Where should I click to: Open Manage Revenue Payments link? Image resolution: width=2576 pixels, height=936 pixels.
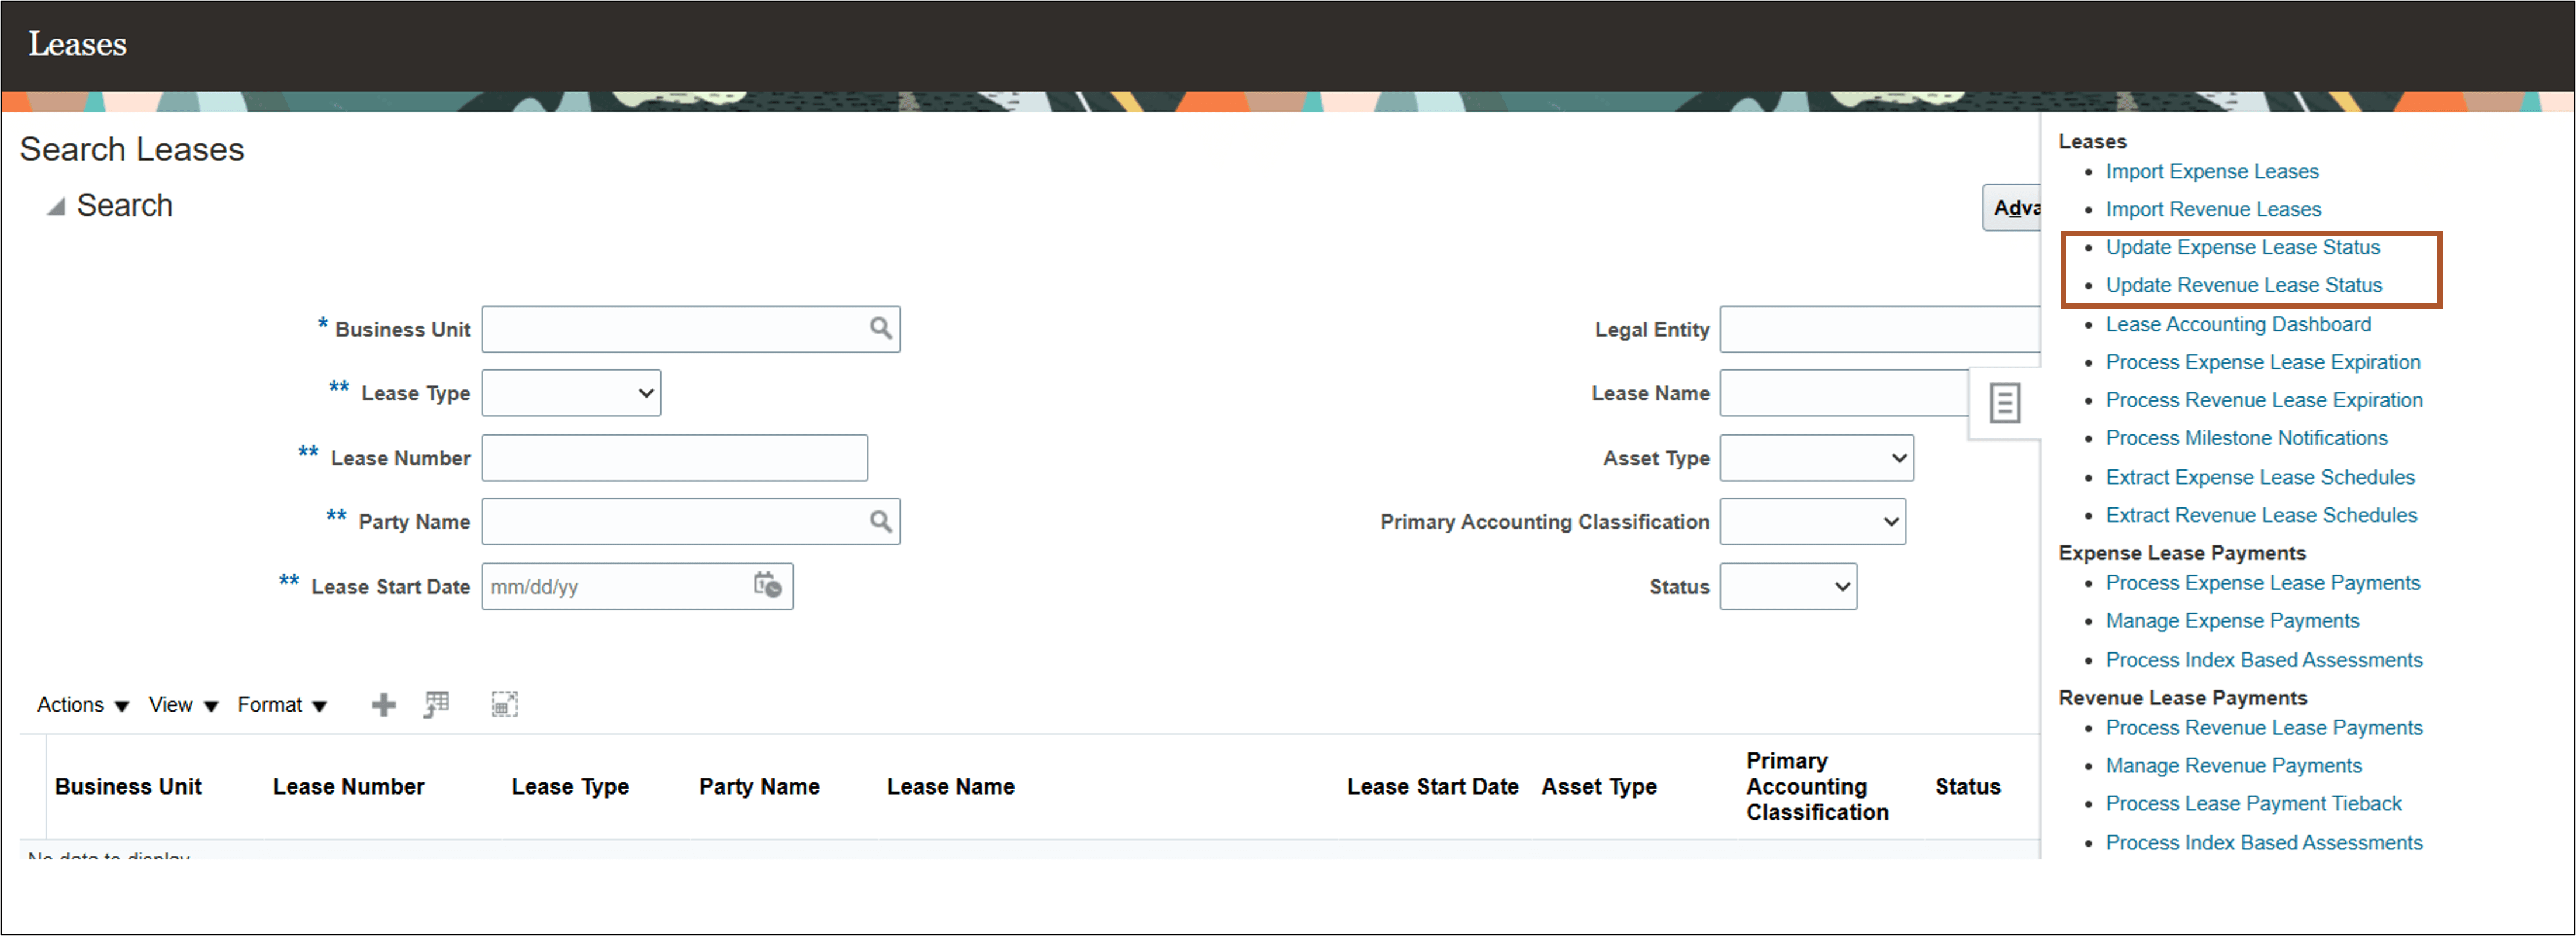(2233, 765)
